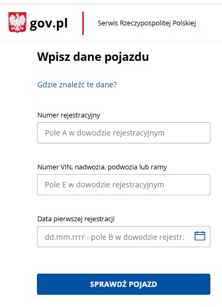Click the 'Numer rejestracyjny' field label

coord(69,115)
